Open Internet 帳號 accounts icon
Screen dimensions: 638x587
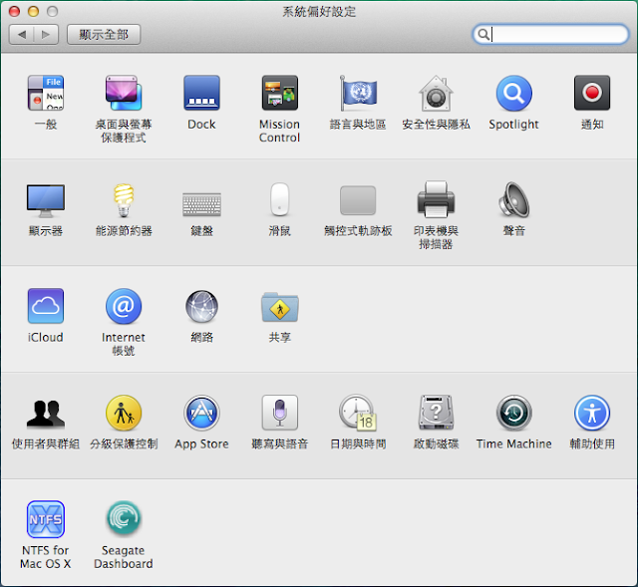click(124, 306)
